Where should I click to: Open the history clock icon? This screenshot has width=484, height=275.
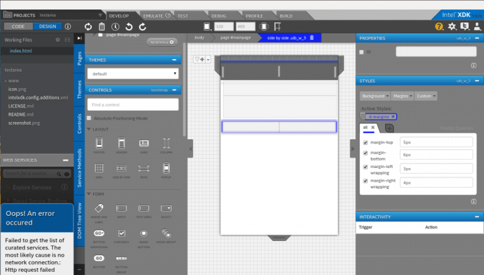click(x=115, y=27)
